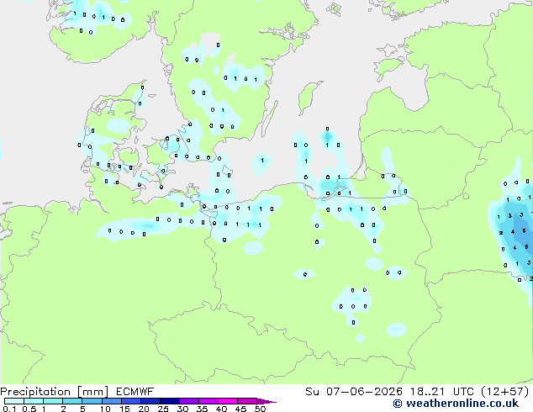Click the 0.1–0.5 mm palest legend swatch
Screen dimensions: 533x412
point(14,401)
